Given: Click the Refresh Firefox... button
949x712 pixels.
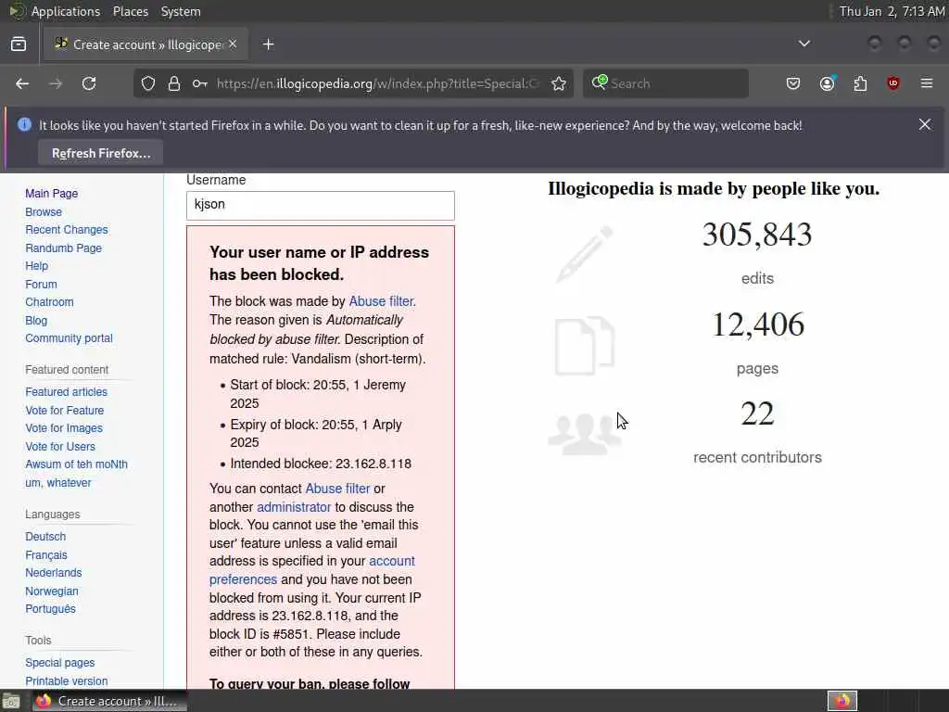Looking at the screenshot, I should pos(100,153).
